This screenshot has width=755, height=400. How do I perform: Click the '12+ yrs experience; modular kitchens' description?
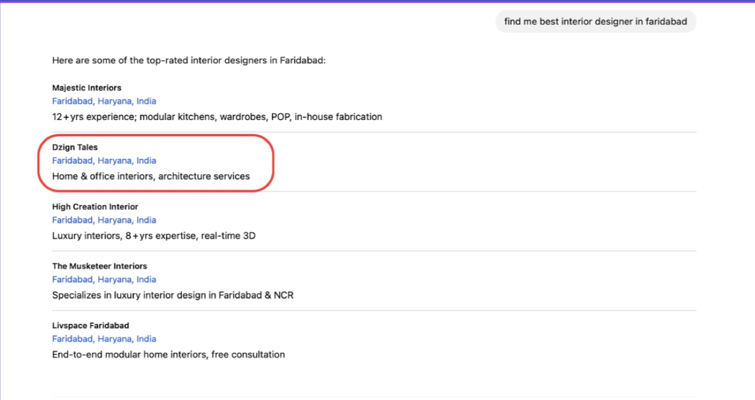pyautogui.click(x=217, y=117)
